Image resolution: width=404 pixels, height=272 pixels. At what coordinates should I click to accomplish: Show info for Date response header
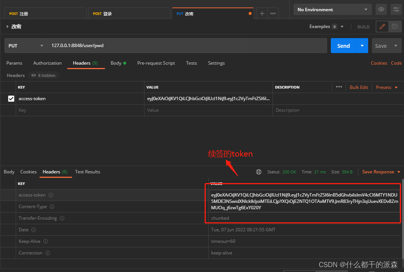click(34, 230)
